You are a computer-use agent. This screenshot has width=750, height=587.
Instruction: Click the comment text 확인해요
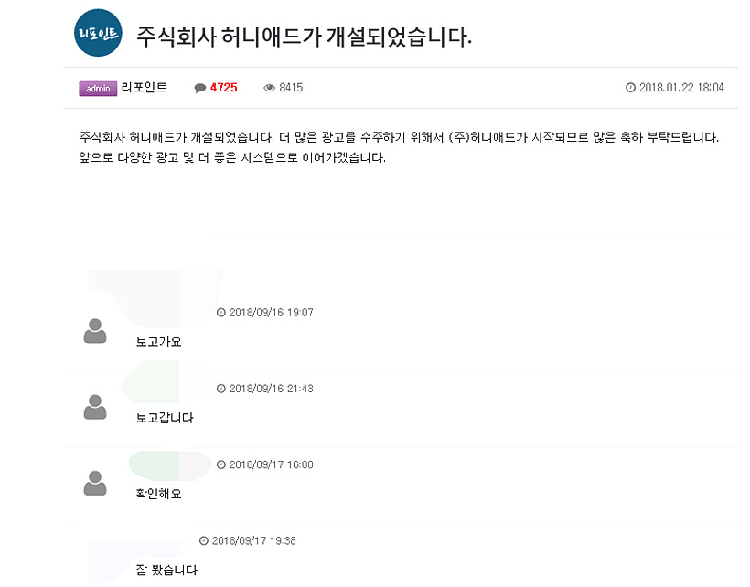pyautogui.click(x=159, y=494)
